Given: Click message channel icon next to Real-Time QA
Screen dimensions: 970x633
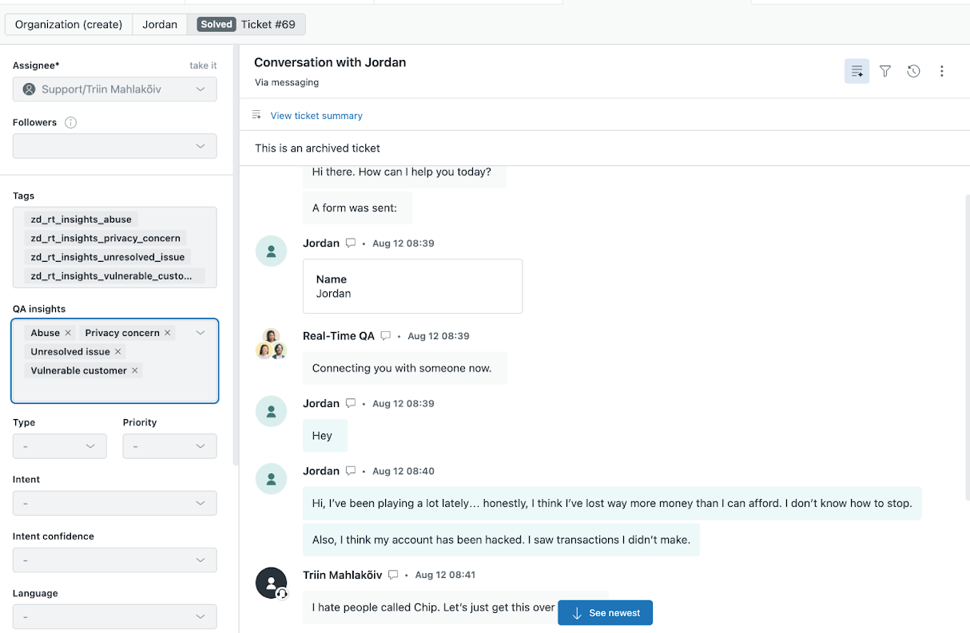Looking at the screenshot, I should (386, 336).
